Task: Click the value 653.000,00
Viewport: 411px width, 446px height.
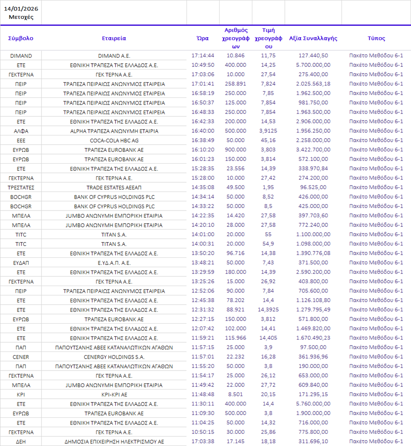Action: 313,375
